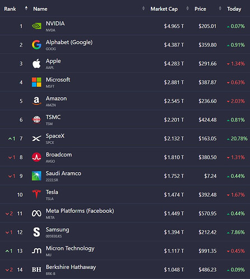Click the Apple logo icon
The height and width of the screenshot is (279, 250).
pyautogui.click(x=36, y=64)
